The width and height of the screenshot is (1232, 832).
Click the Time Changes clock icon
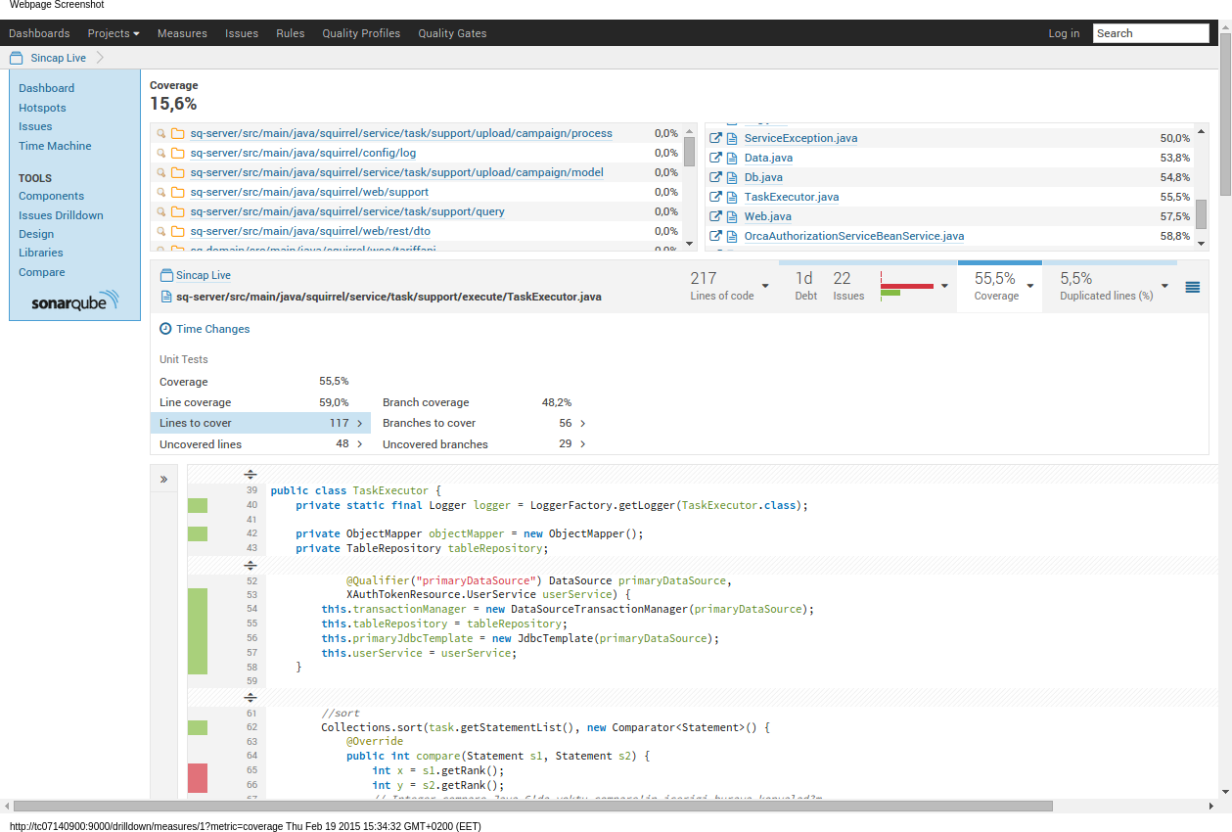click(x=165, y=329)
